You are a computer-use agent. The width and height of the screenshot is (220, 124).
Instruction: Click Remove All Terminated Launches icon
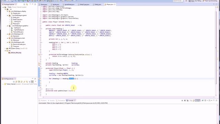click(187, 101)
